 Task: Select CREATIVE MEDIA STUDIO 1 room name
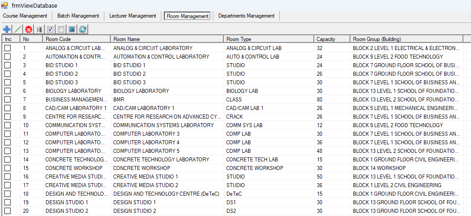[146, 176]
